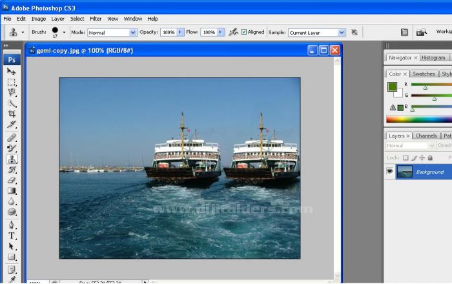Toggle the Aligned checkbox
The height and width of the screenshot is (284, 452).
click(244, 32)
